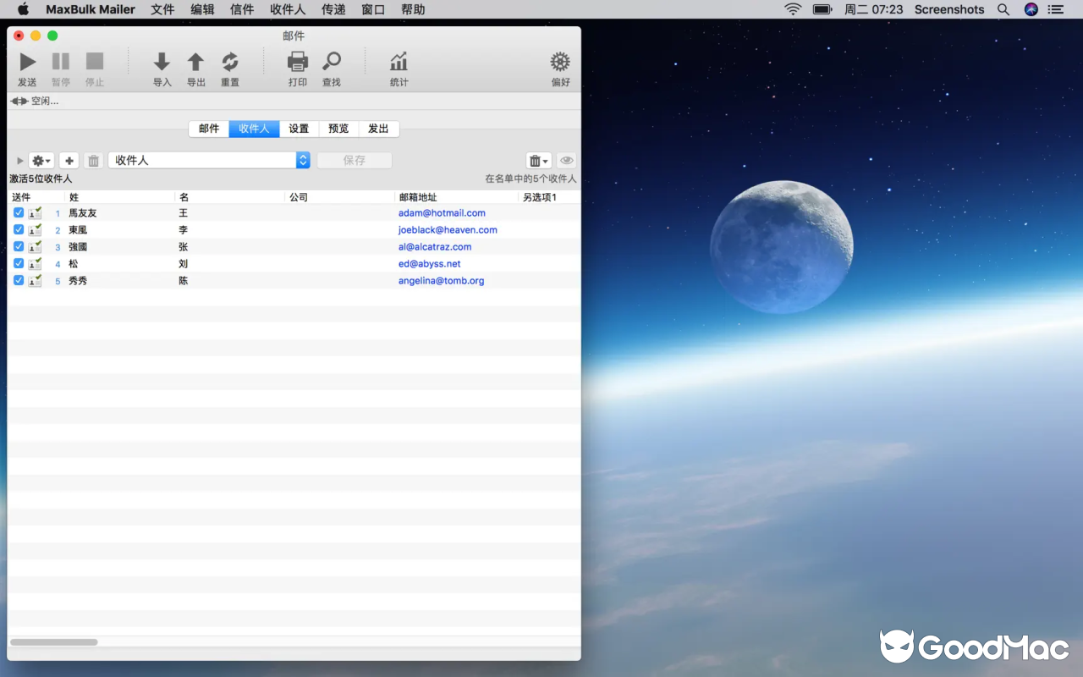Switch to the 预览 (Preview) tab
Viewport: 1083px width, 677px height.
[x=338, y=129]
